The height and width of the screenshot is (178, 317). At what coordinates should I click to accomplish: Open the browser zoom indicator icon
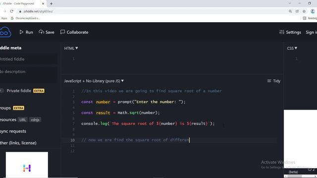tap(290, 11)
